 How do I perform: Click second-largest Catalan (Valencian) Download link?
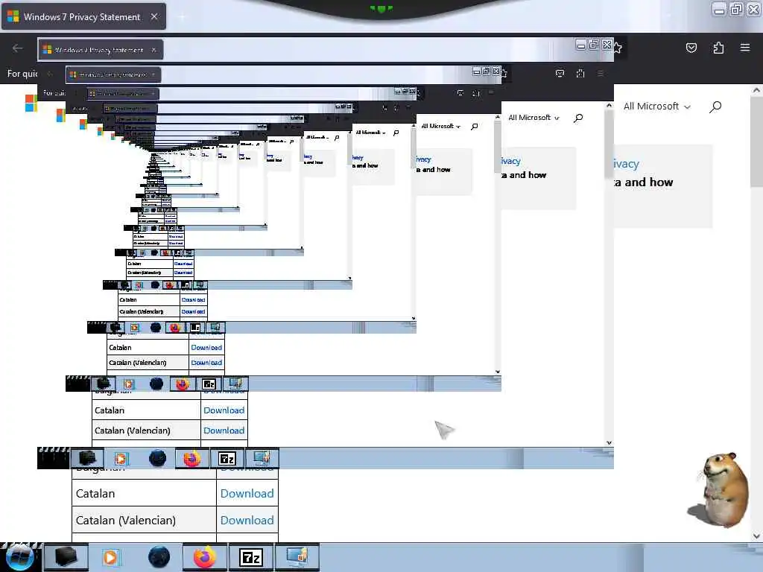click(x=224, y=430)
